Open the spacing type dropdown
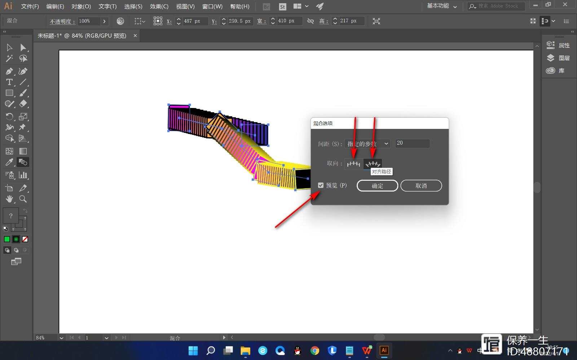 pos(367,144)
